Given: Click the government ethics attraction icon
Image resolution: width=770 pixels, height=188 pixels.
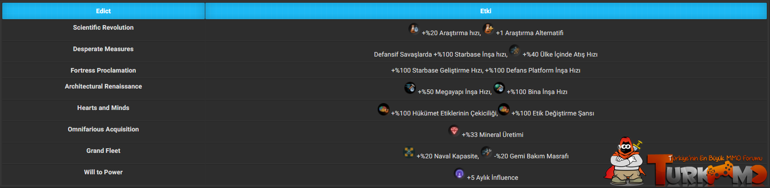Looking at the screenshot, I should point(384,109).
